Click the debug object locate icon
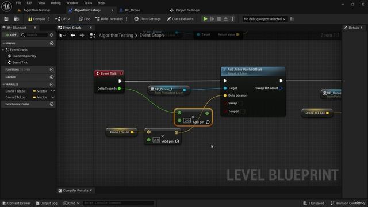The width and height of the screenshot is (368, 207). [x=292, y=19]
